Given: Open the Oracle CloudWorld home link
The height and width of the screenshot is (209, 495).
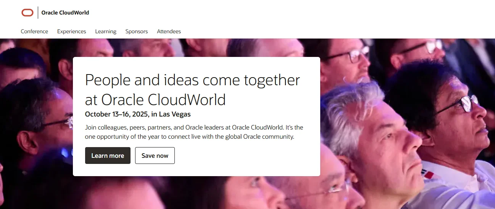Looking at the screenshot, I should coord(65,13).
